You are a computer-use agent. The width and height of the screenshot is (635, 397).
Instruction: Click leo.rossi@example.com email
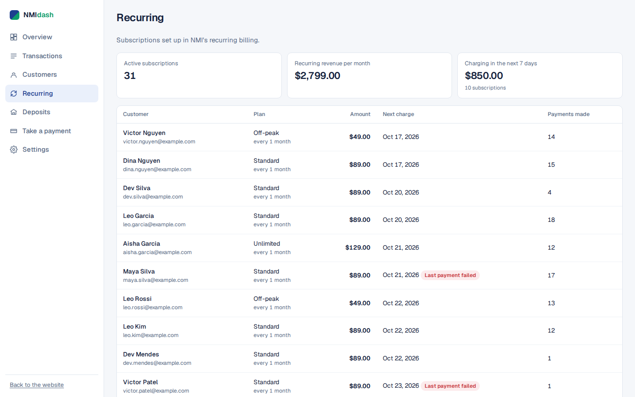point(153,307)
